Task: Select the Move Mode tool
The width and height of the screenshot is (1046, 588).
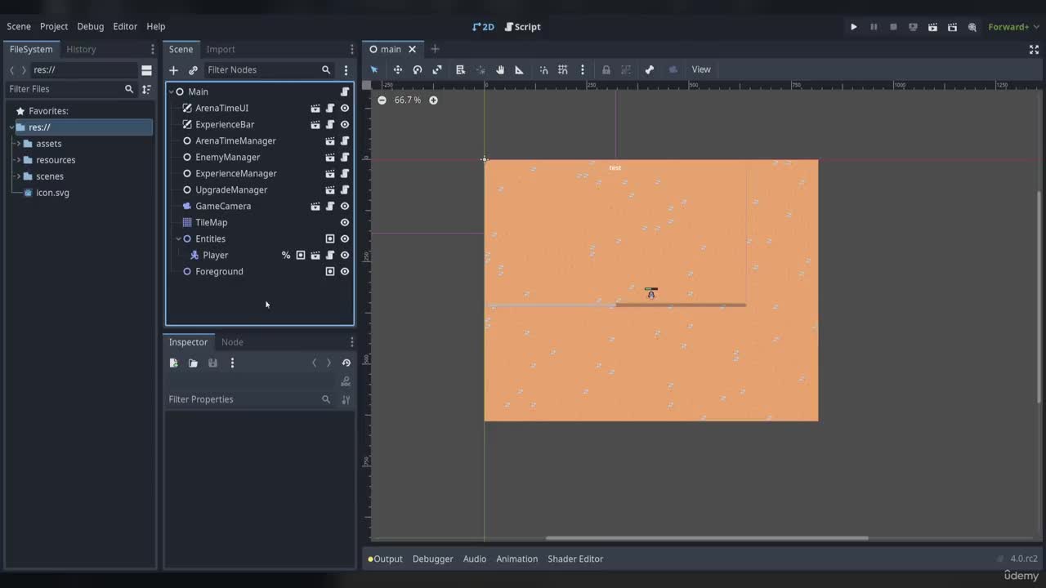Action: point(397,69)
